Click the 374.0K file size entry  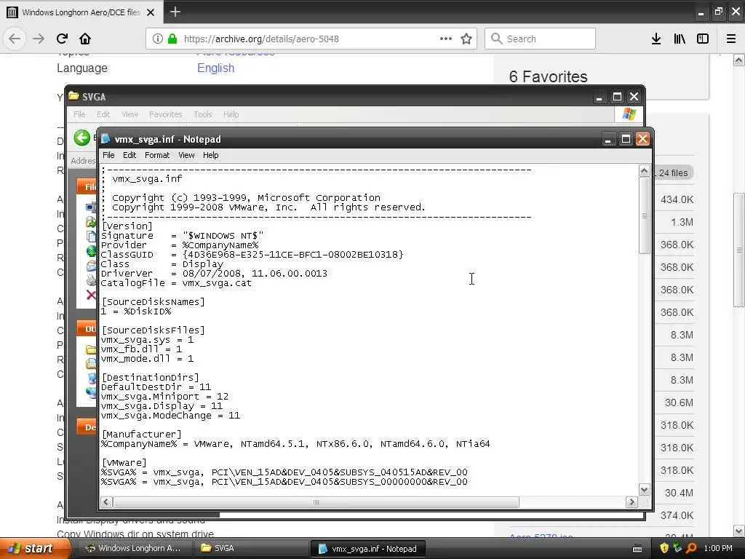click(x=677, y=515)
